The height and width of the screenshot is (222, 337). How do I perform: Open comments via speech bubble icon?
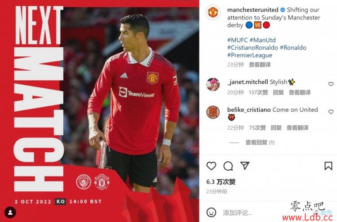tap(228, 166)
